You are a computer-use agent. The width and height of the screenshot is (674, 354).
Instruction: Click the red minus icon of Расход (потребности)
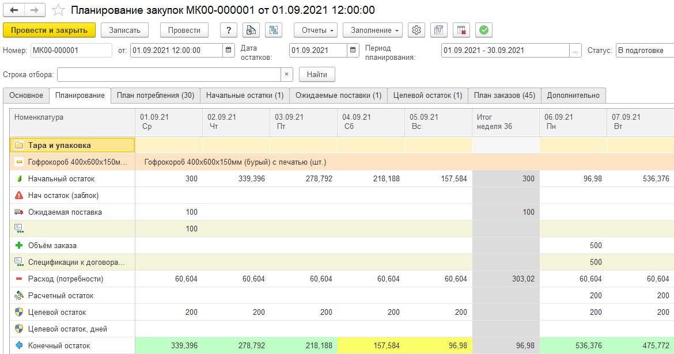click(x=19, y=279)
